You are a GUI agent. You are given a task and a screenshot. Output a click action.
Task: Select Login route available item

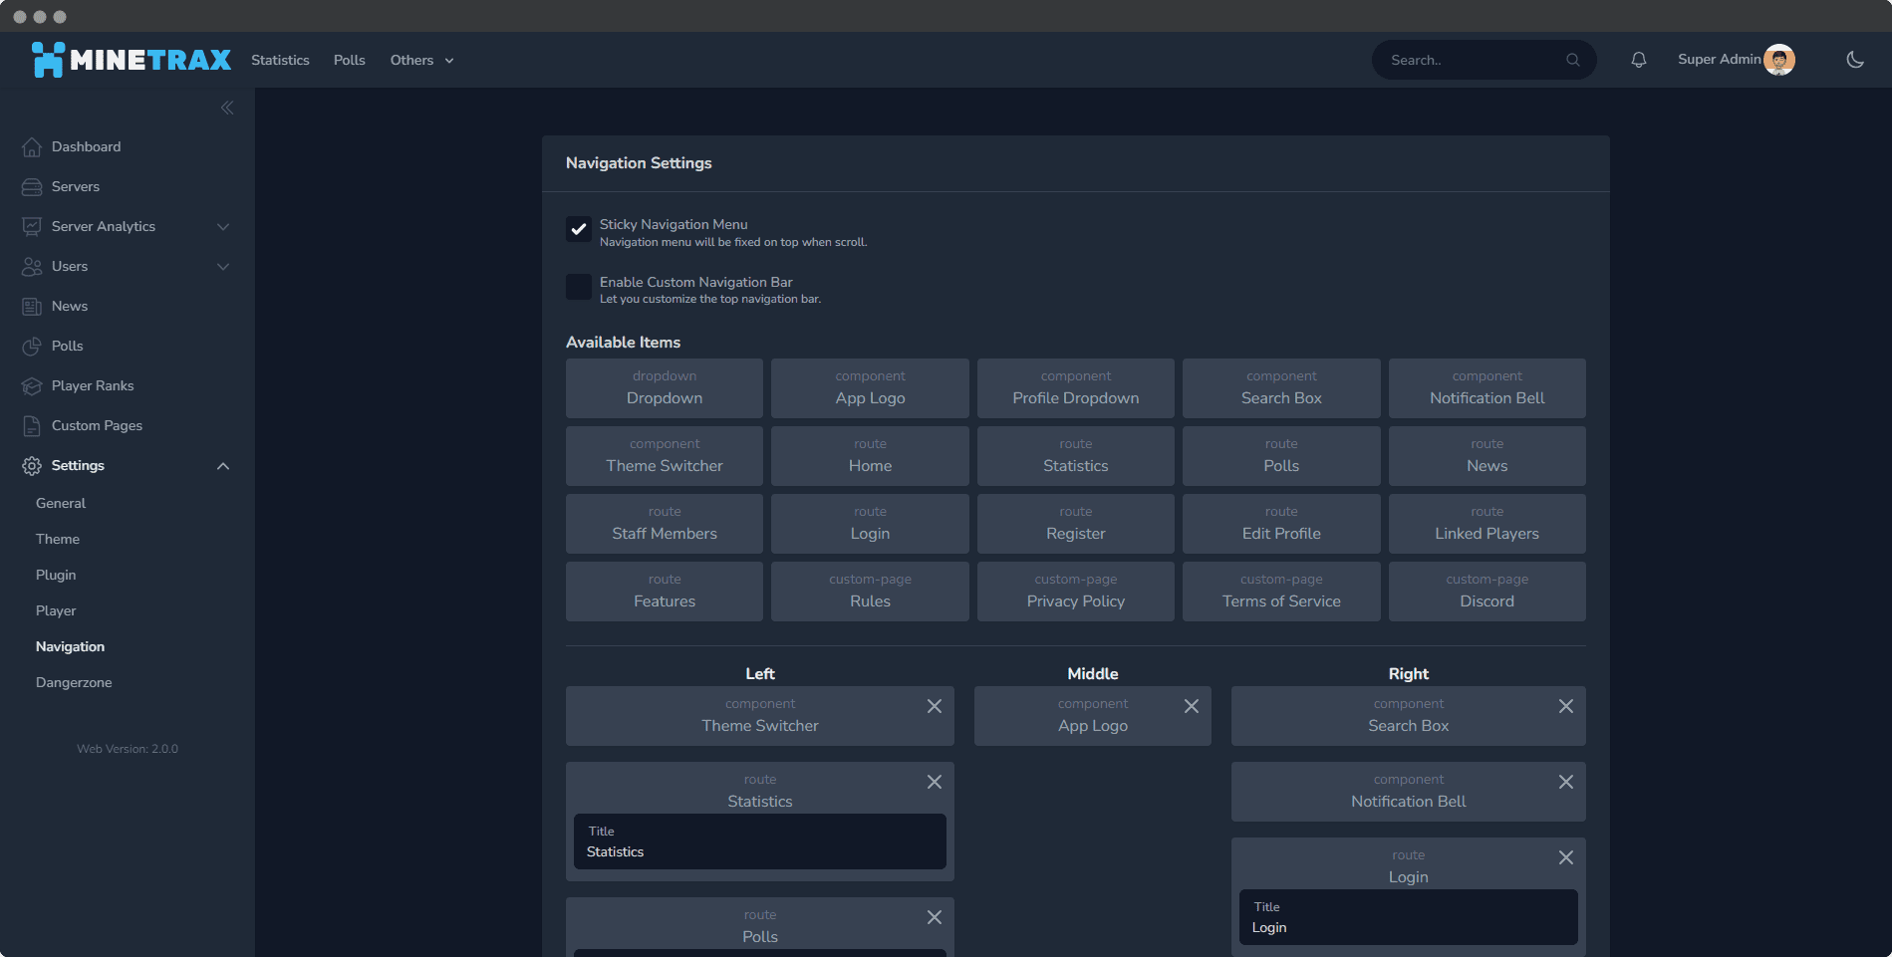click(870, 524)
